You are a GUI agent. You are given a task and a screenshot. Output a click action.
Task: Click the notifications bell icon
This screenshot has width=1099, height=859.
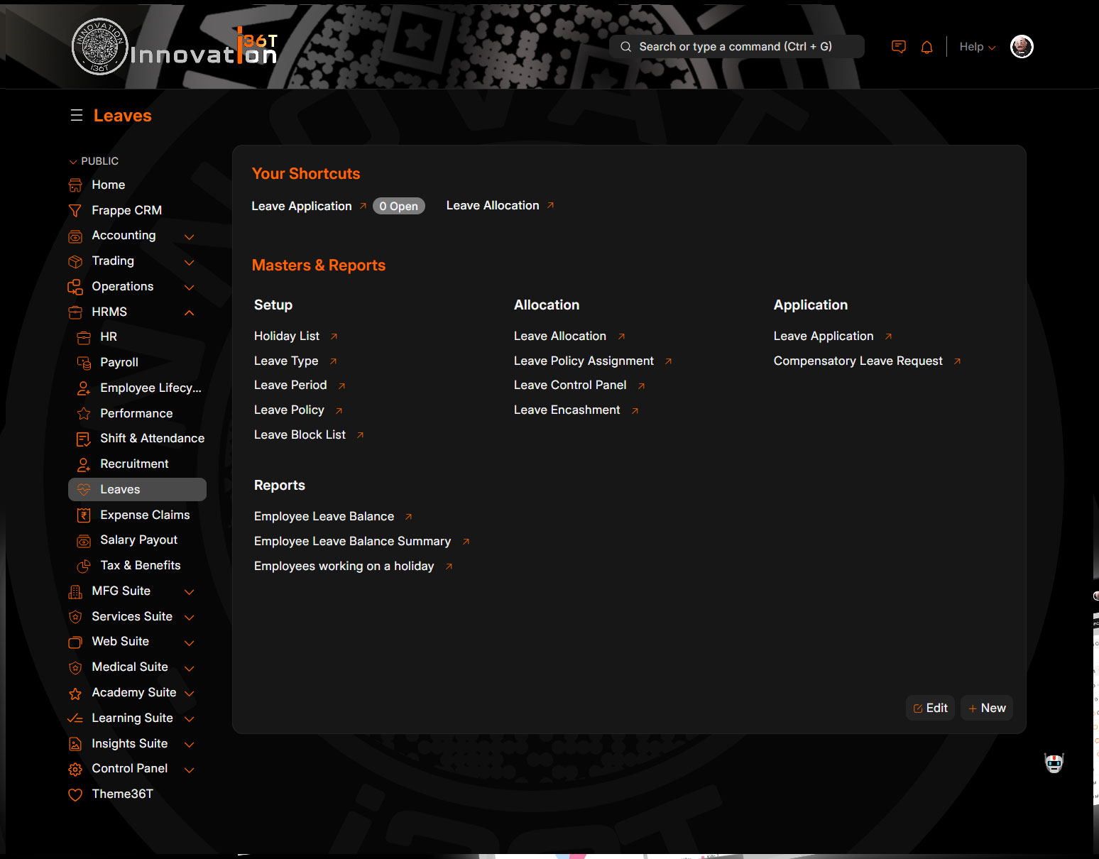point(926,47)
